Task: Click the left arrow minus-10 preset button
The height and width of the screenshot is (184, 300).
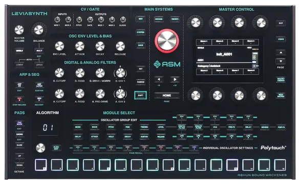Action: point(159,80)
